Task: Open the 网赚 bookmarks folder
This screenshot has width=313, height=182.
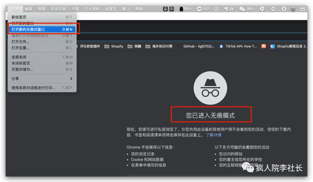Action: pos(134,46)
